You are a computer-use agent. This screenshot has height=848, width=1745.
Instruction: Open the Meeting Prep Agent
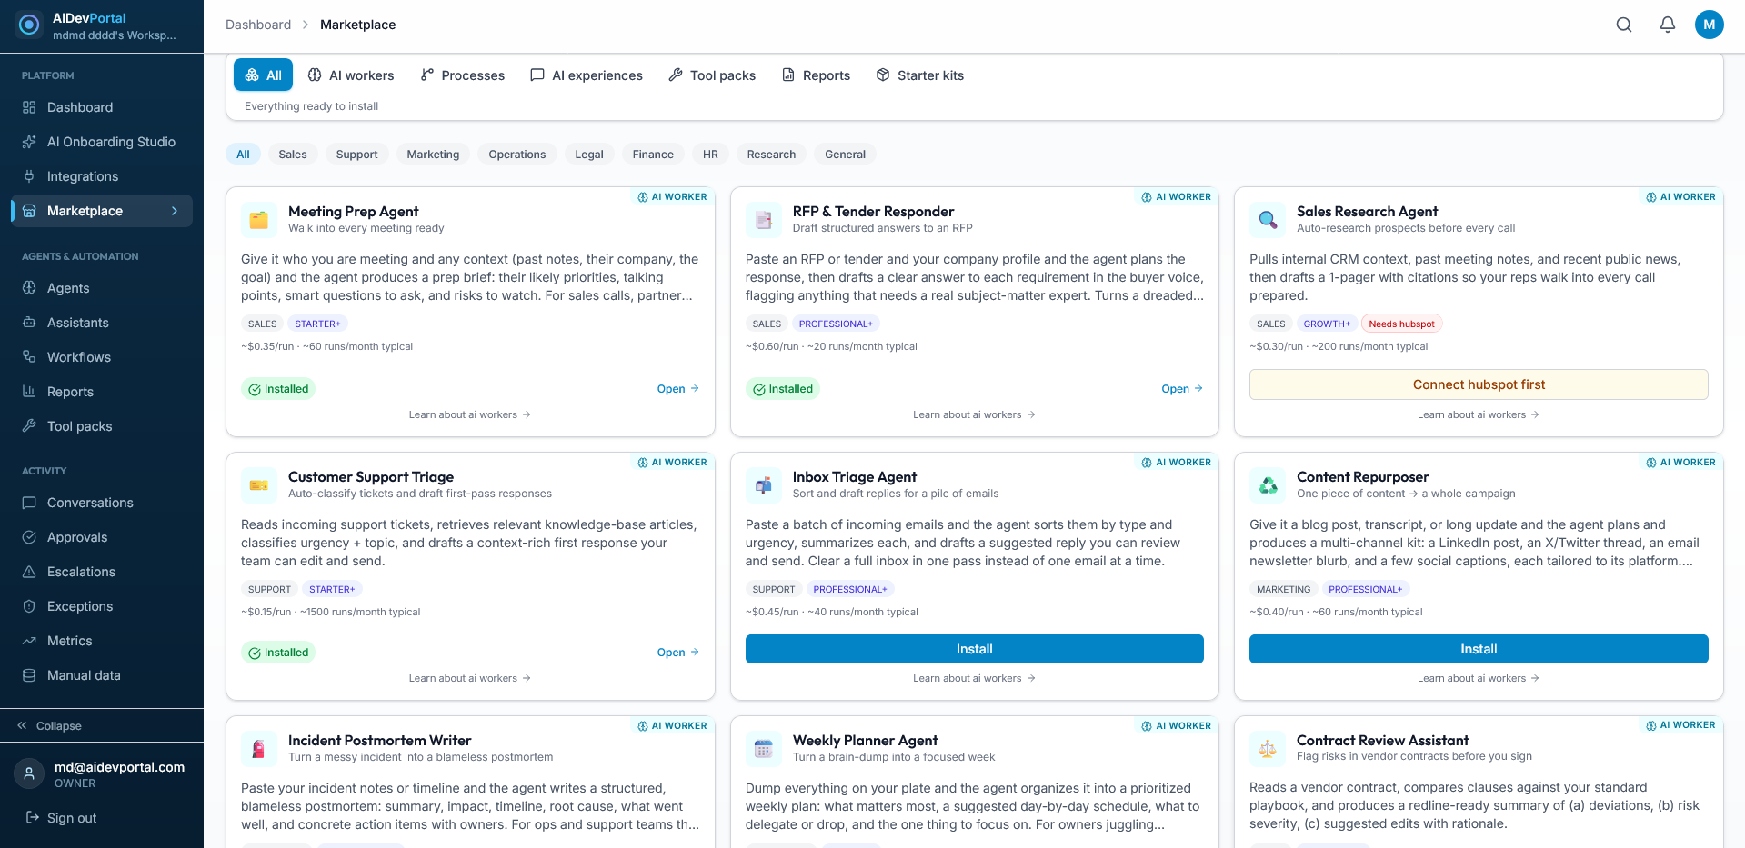(x=677, y=389)
